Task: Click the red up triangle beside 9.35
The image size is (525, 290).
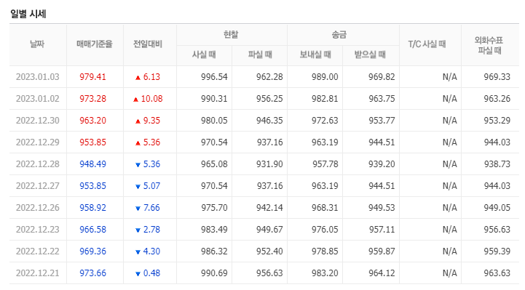Action: [138, 121]
